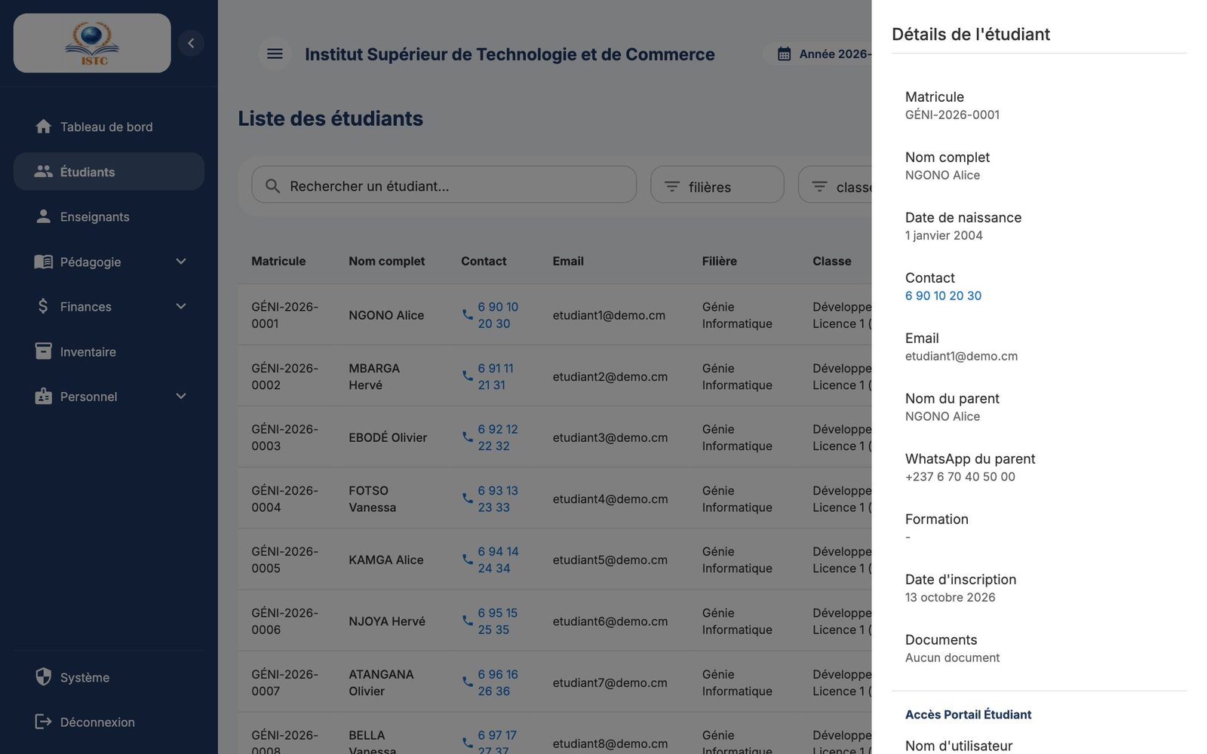
Task: Open the classe filter dropdown
Action: (835, 185)
